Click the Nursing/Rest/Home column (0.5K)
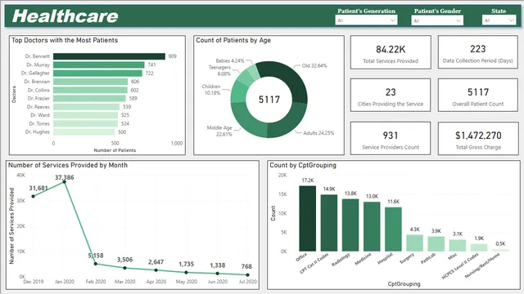 [x=500, y=250]
